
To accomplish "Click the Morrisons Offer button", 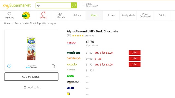I will pos(135,53).
